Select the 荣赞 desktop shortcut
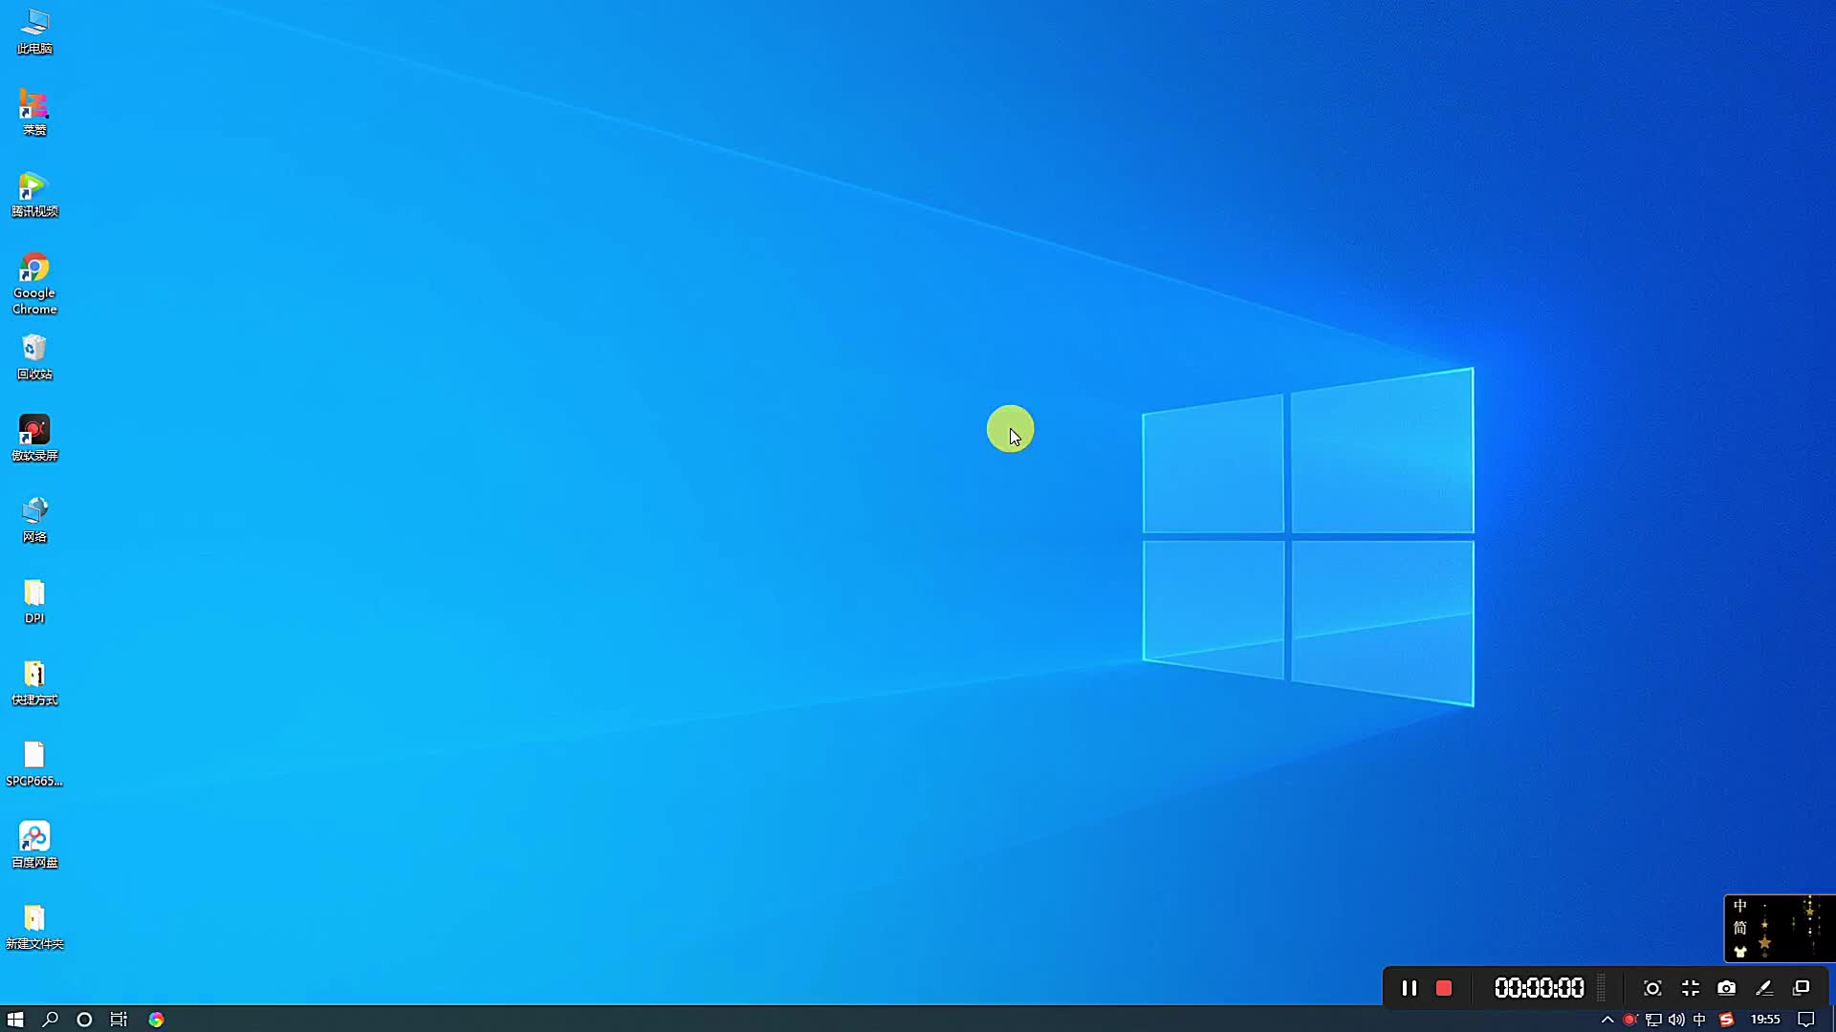The height and width of the screenshot is (1032, 1836). pyautogui.click(x=34, y=113)
